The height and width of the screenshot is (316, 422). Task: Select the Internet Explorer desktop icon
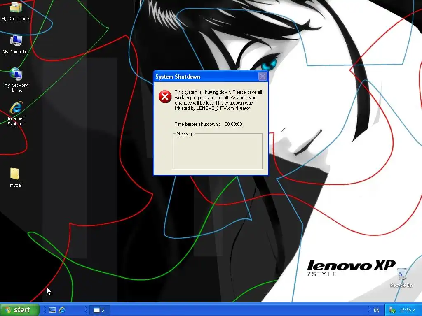[x=16, y=114]
